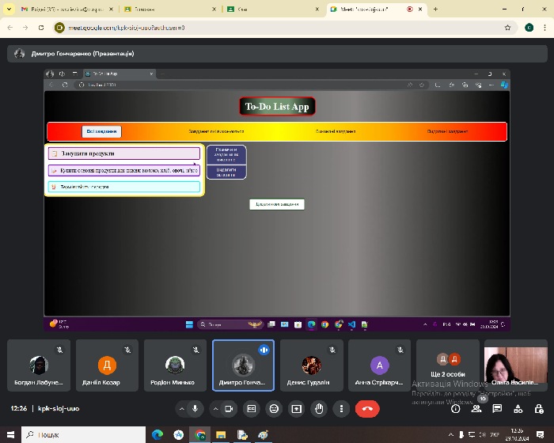Raise hand in the meeting
Screen dimensions: 554x443
(319, 409)
